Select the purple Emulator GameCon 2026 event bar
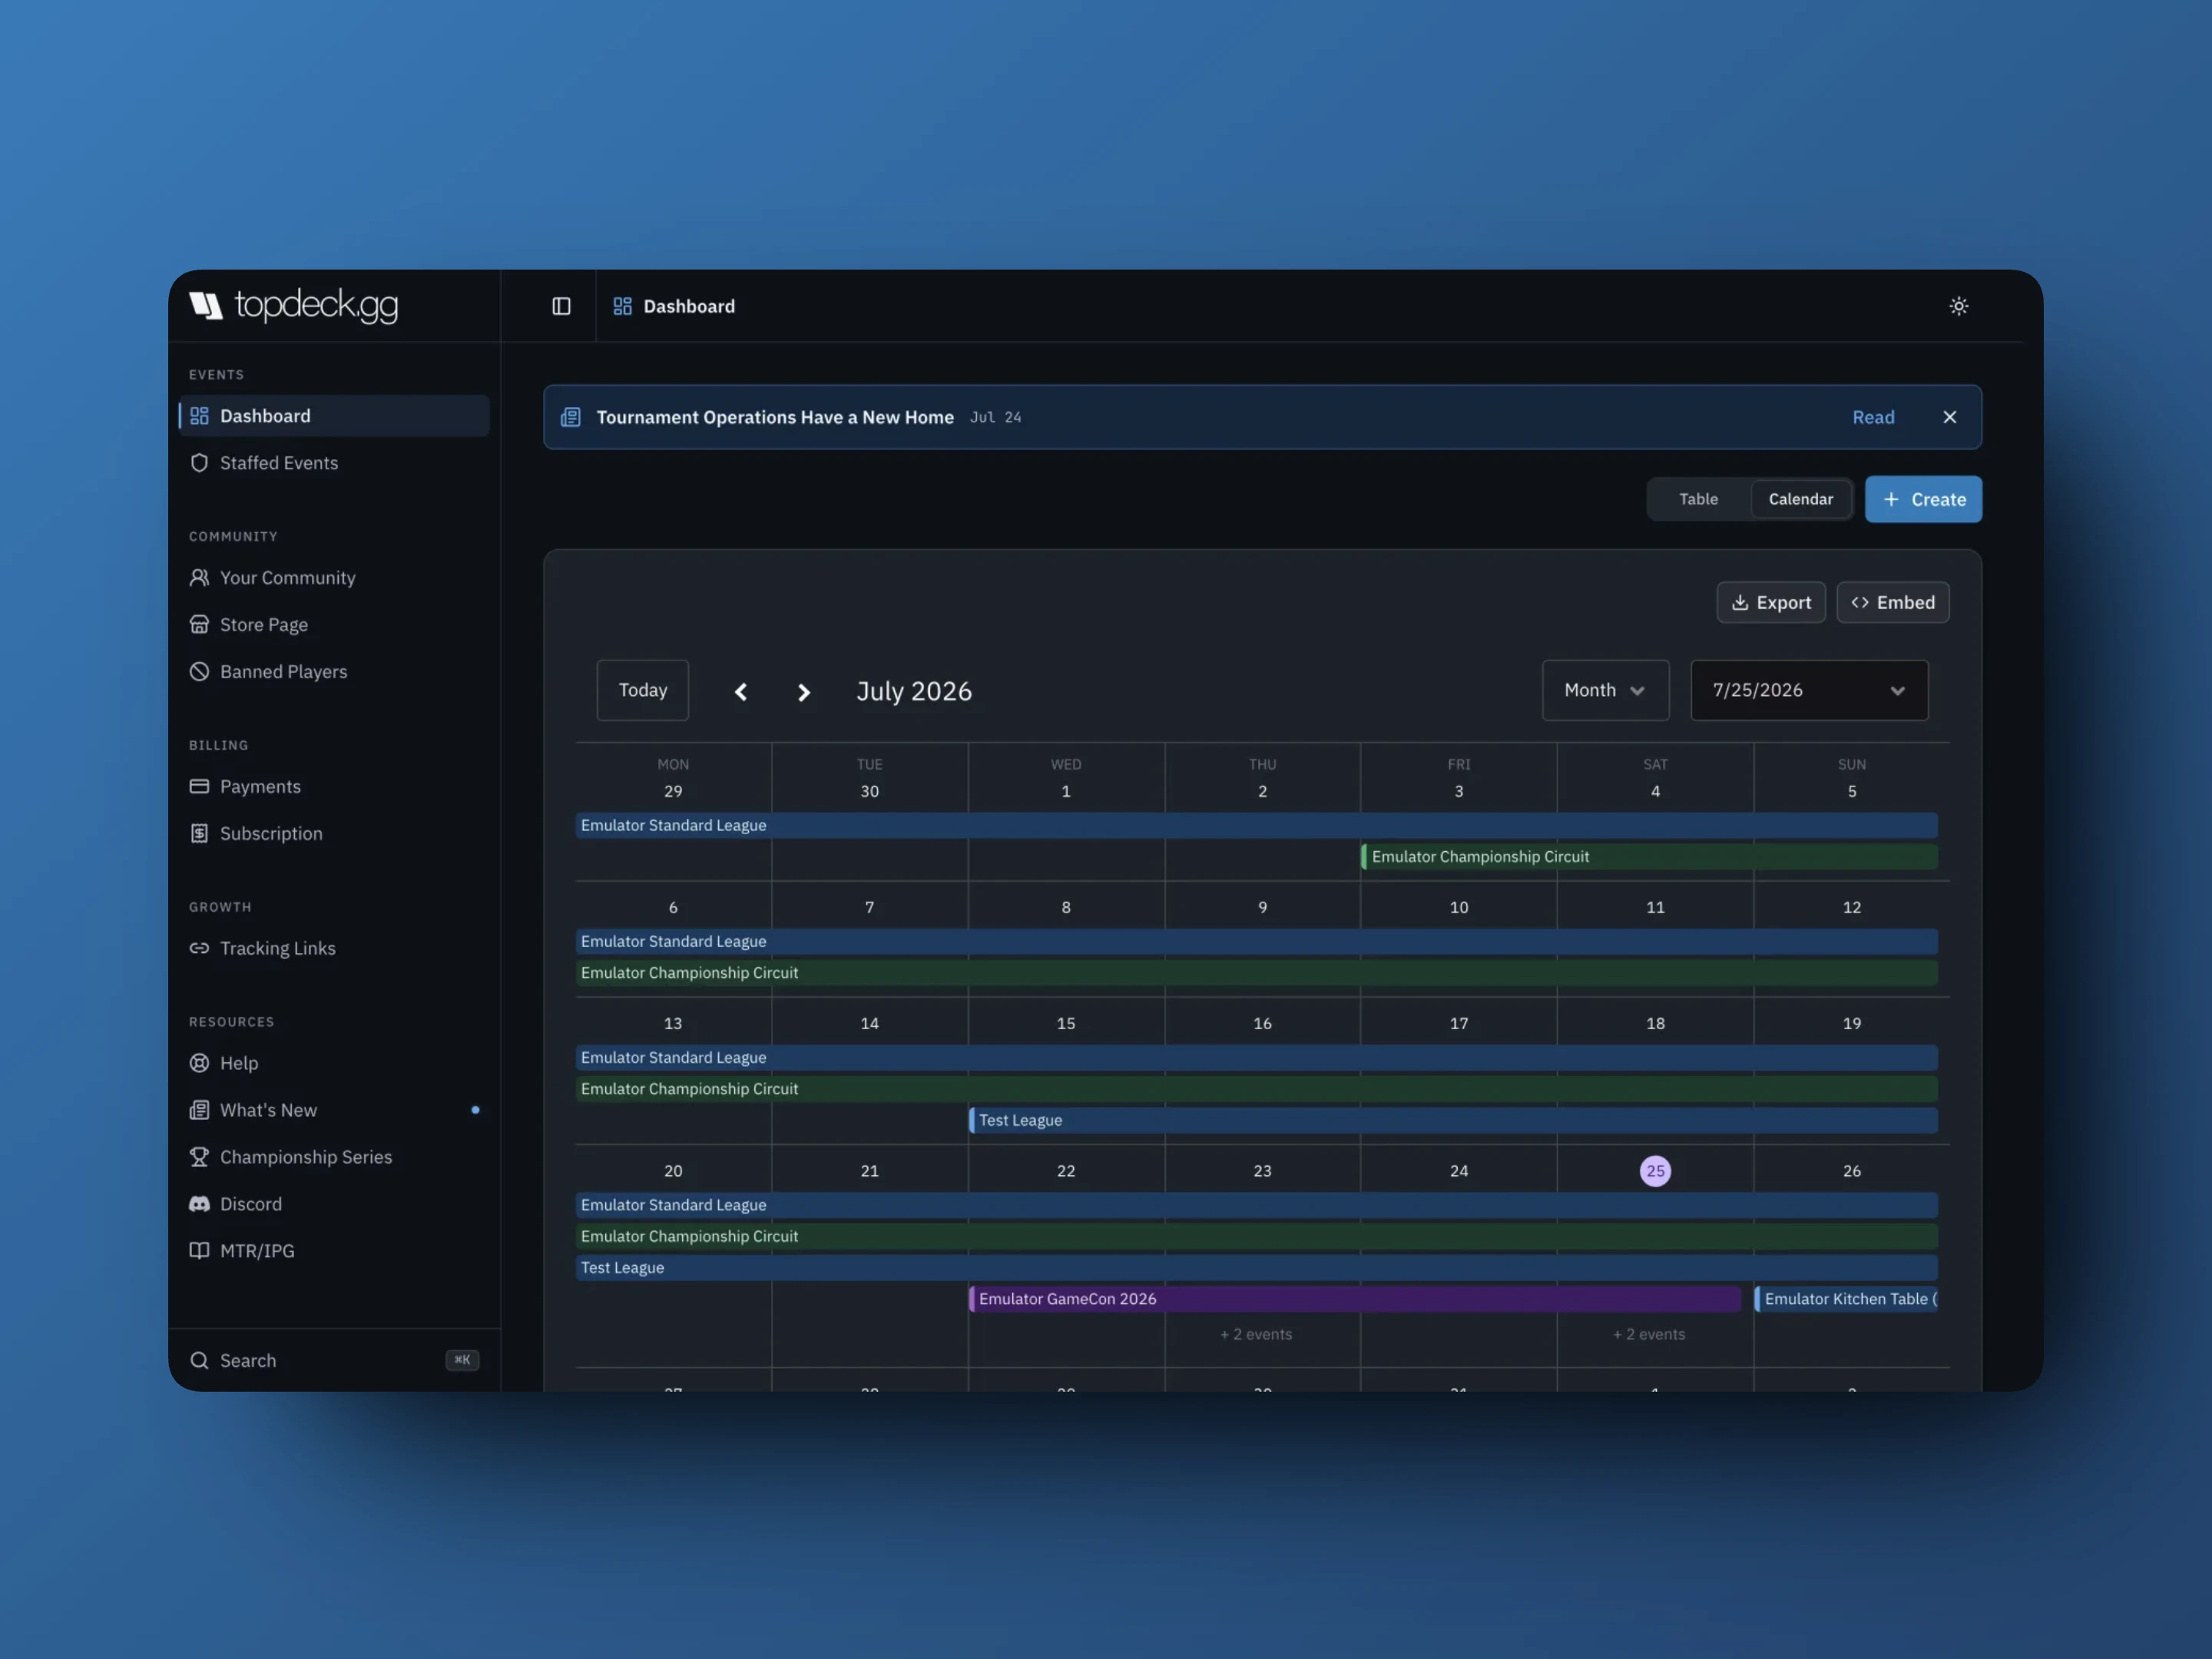The width and height of the screenshot is (2212, 1659). (x=1354, y=1299)
